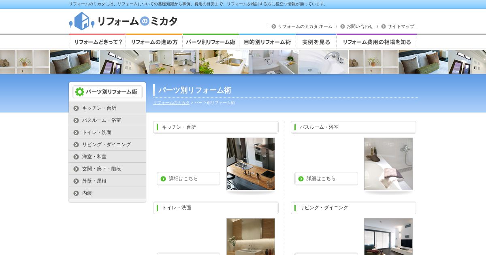The image size is (486, 255).
Task: Open the サイトマップ link
Action: (401, 26)
